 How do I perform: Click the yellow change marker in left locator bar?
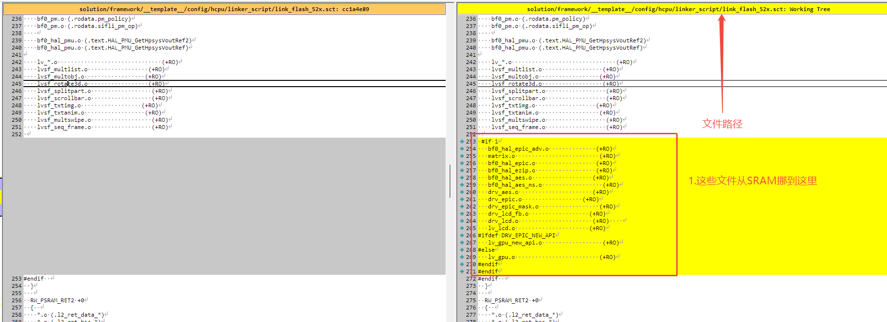click(x=1, y=197)
